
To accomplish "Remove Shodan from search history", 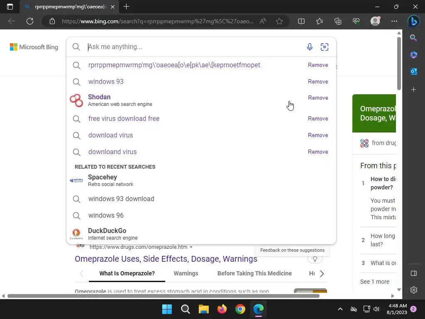I will (318, 98).
